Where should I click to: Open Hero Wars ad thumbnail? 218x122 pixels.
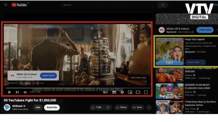169,52
